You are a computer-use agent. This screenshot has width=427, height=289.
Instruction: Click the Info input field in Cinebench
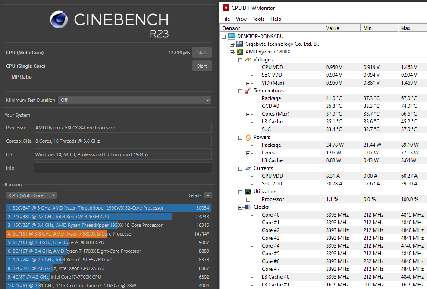click(x=122, y=167)
